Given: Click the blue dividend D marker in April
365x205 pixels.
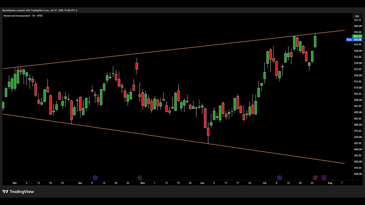Looking at the screenshot, I should point(95,178).
